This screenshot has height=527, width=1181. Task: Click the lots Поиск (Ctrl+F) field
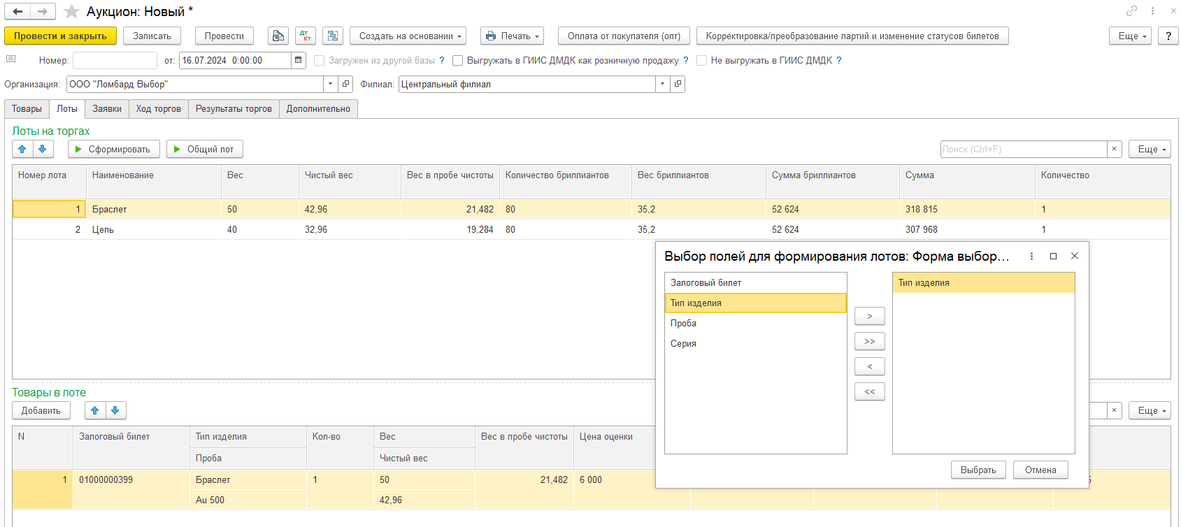(x=1024, y=149)
